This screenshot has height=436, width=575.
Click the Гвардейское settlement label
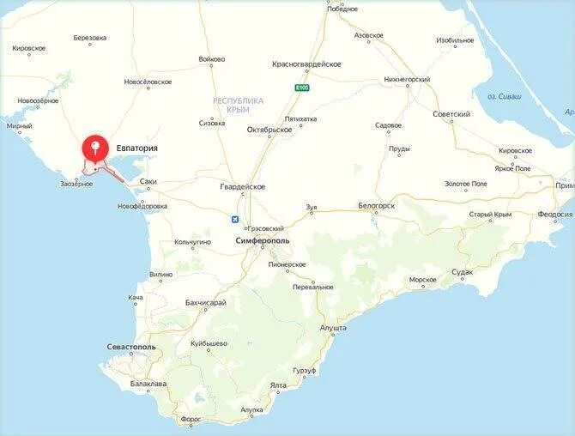tap(242, 187)
